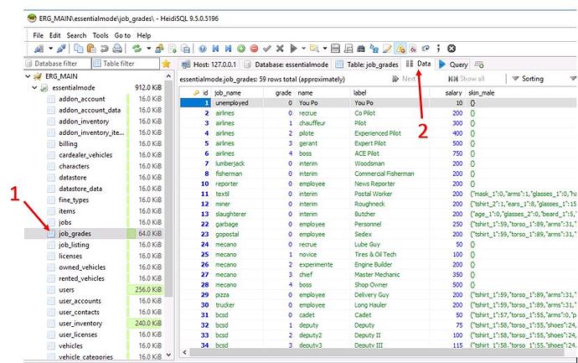This screenshot has height=363, width=578.
Task: Toggle the wrap long lines button
Action: pyautogui.click(x=426, y=49)
